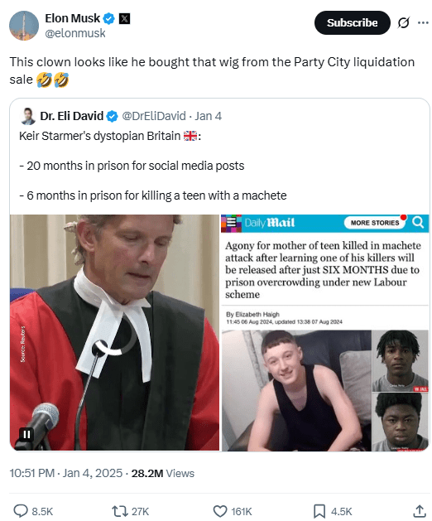Open the @elonmusk handle link
Screen dimensions: 432x521
(75, 33)
